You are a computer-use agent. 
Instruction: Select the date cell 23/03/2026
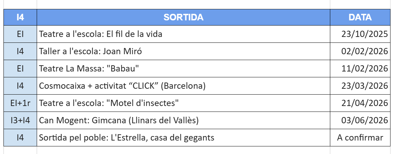360,86
